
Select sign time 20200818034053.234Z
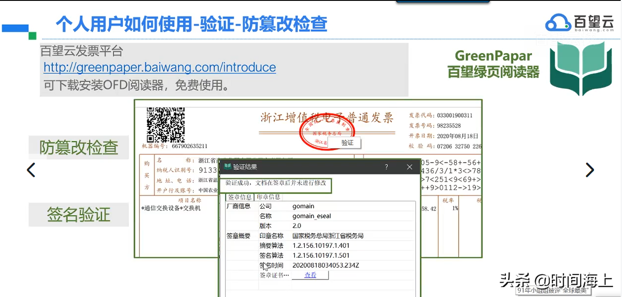(326, 265)
